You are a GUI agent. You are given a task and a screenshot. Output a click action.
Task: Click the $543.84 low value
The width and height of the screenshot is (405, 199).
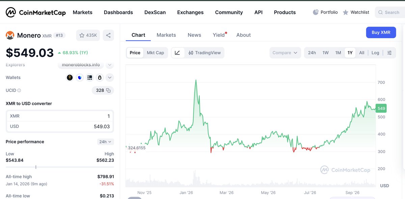(15, 160)
